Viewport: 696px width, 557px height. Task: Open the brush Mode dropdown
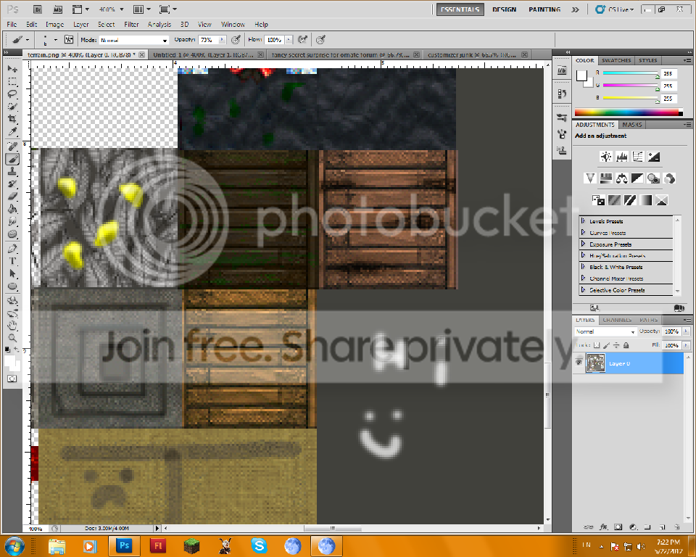[x=133, y=40]
